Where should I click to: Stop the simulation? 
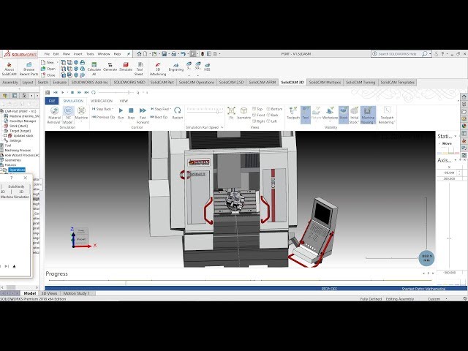click(x=131, y=113)
